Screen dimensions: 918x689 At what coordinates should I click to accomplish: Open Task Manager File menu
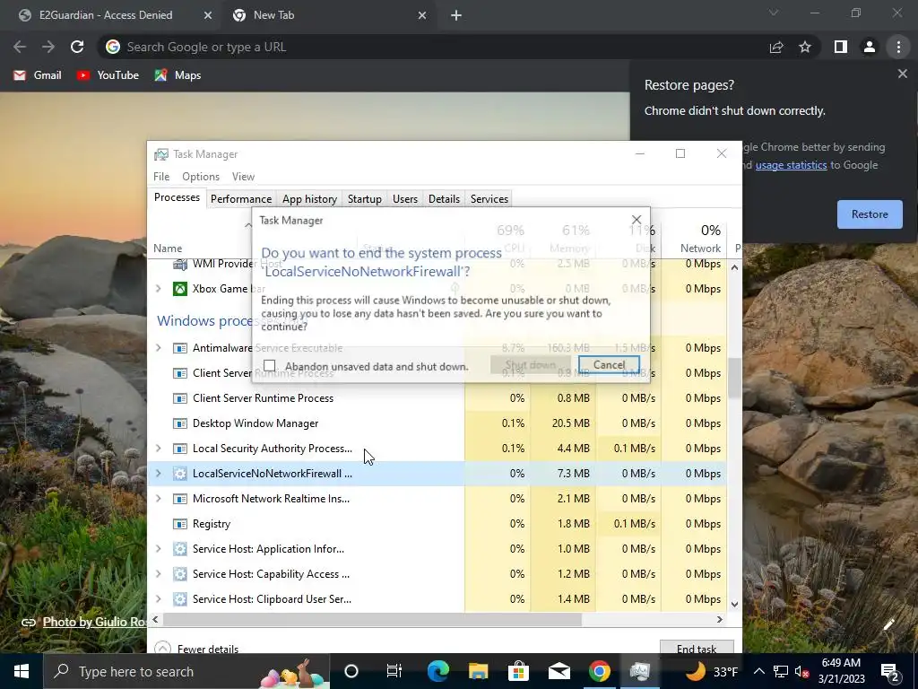161,177
